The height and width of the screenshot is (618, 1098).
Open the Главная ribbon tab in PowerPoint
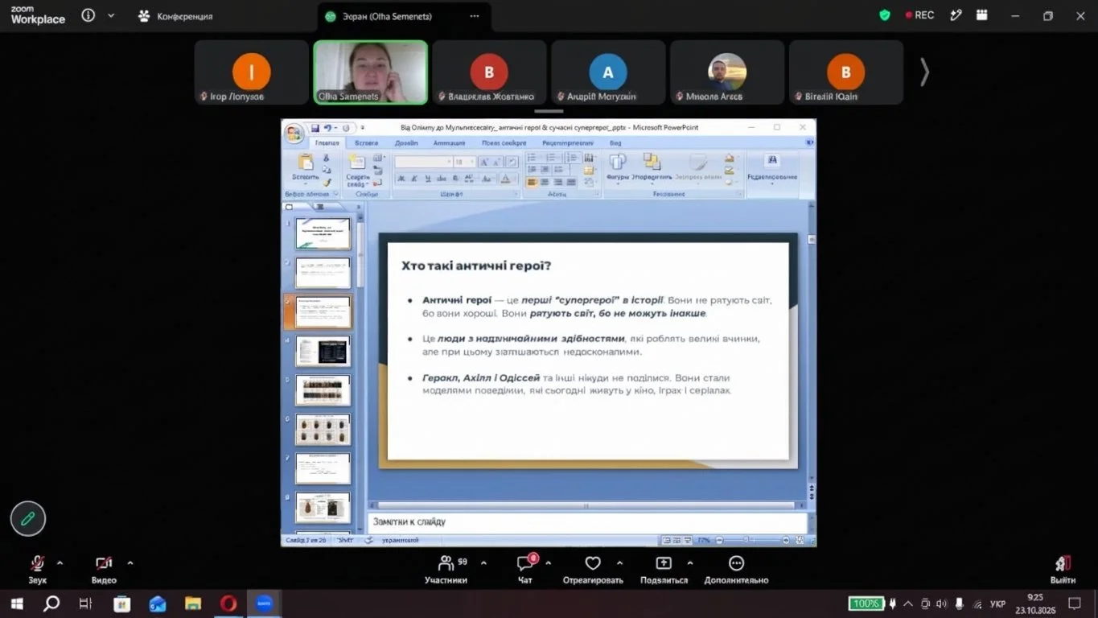coord(327,143)
